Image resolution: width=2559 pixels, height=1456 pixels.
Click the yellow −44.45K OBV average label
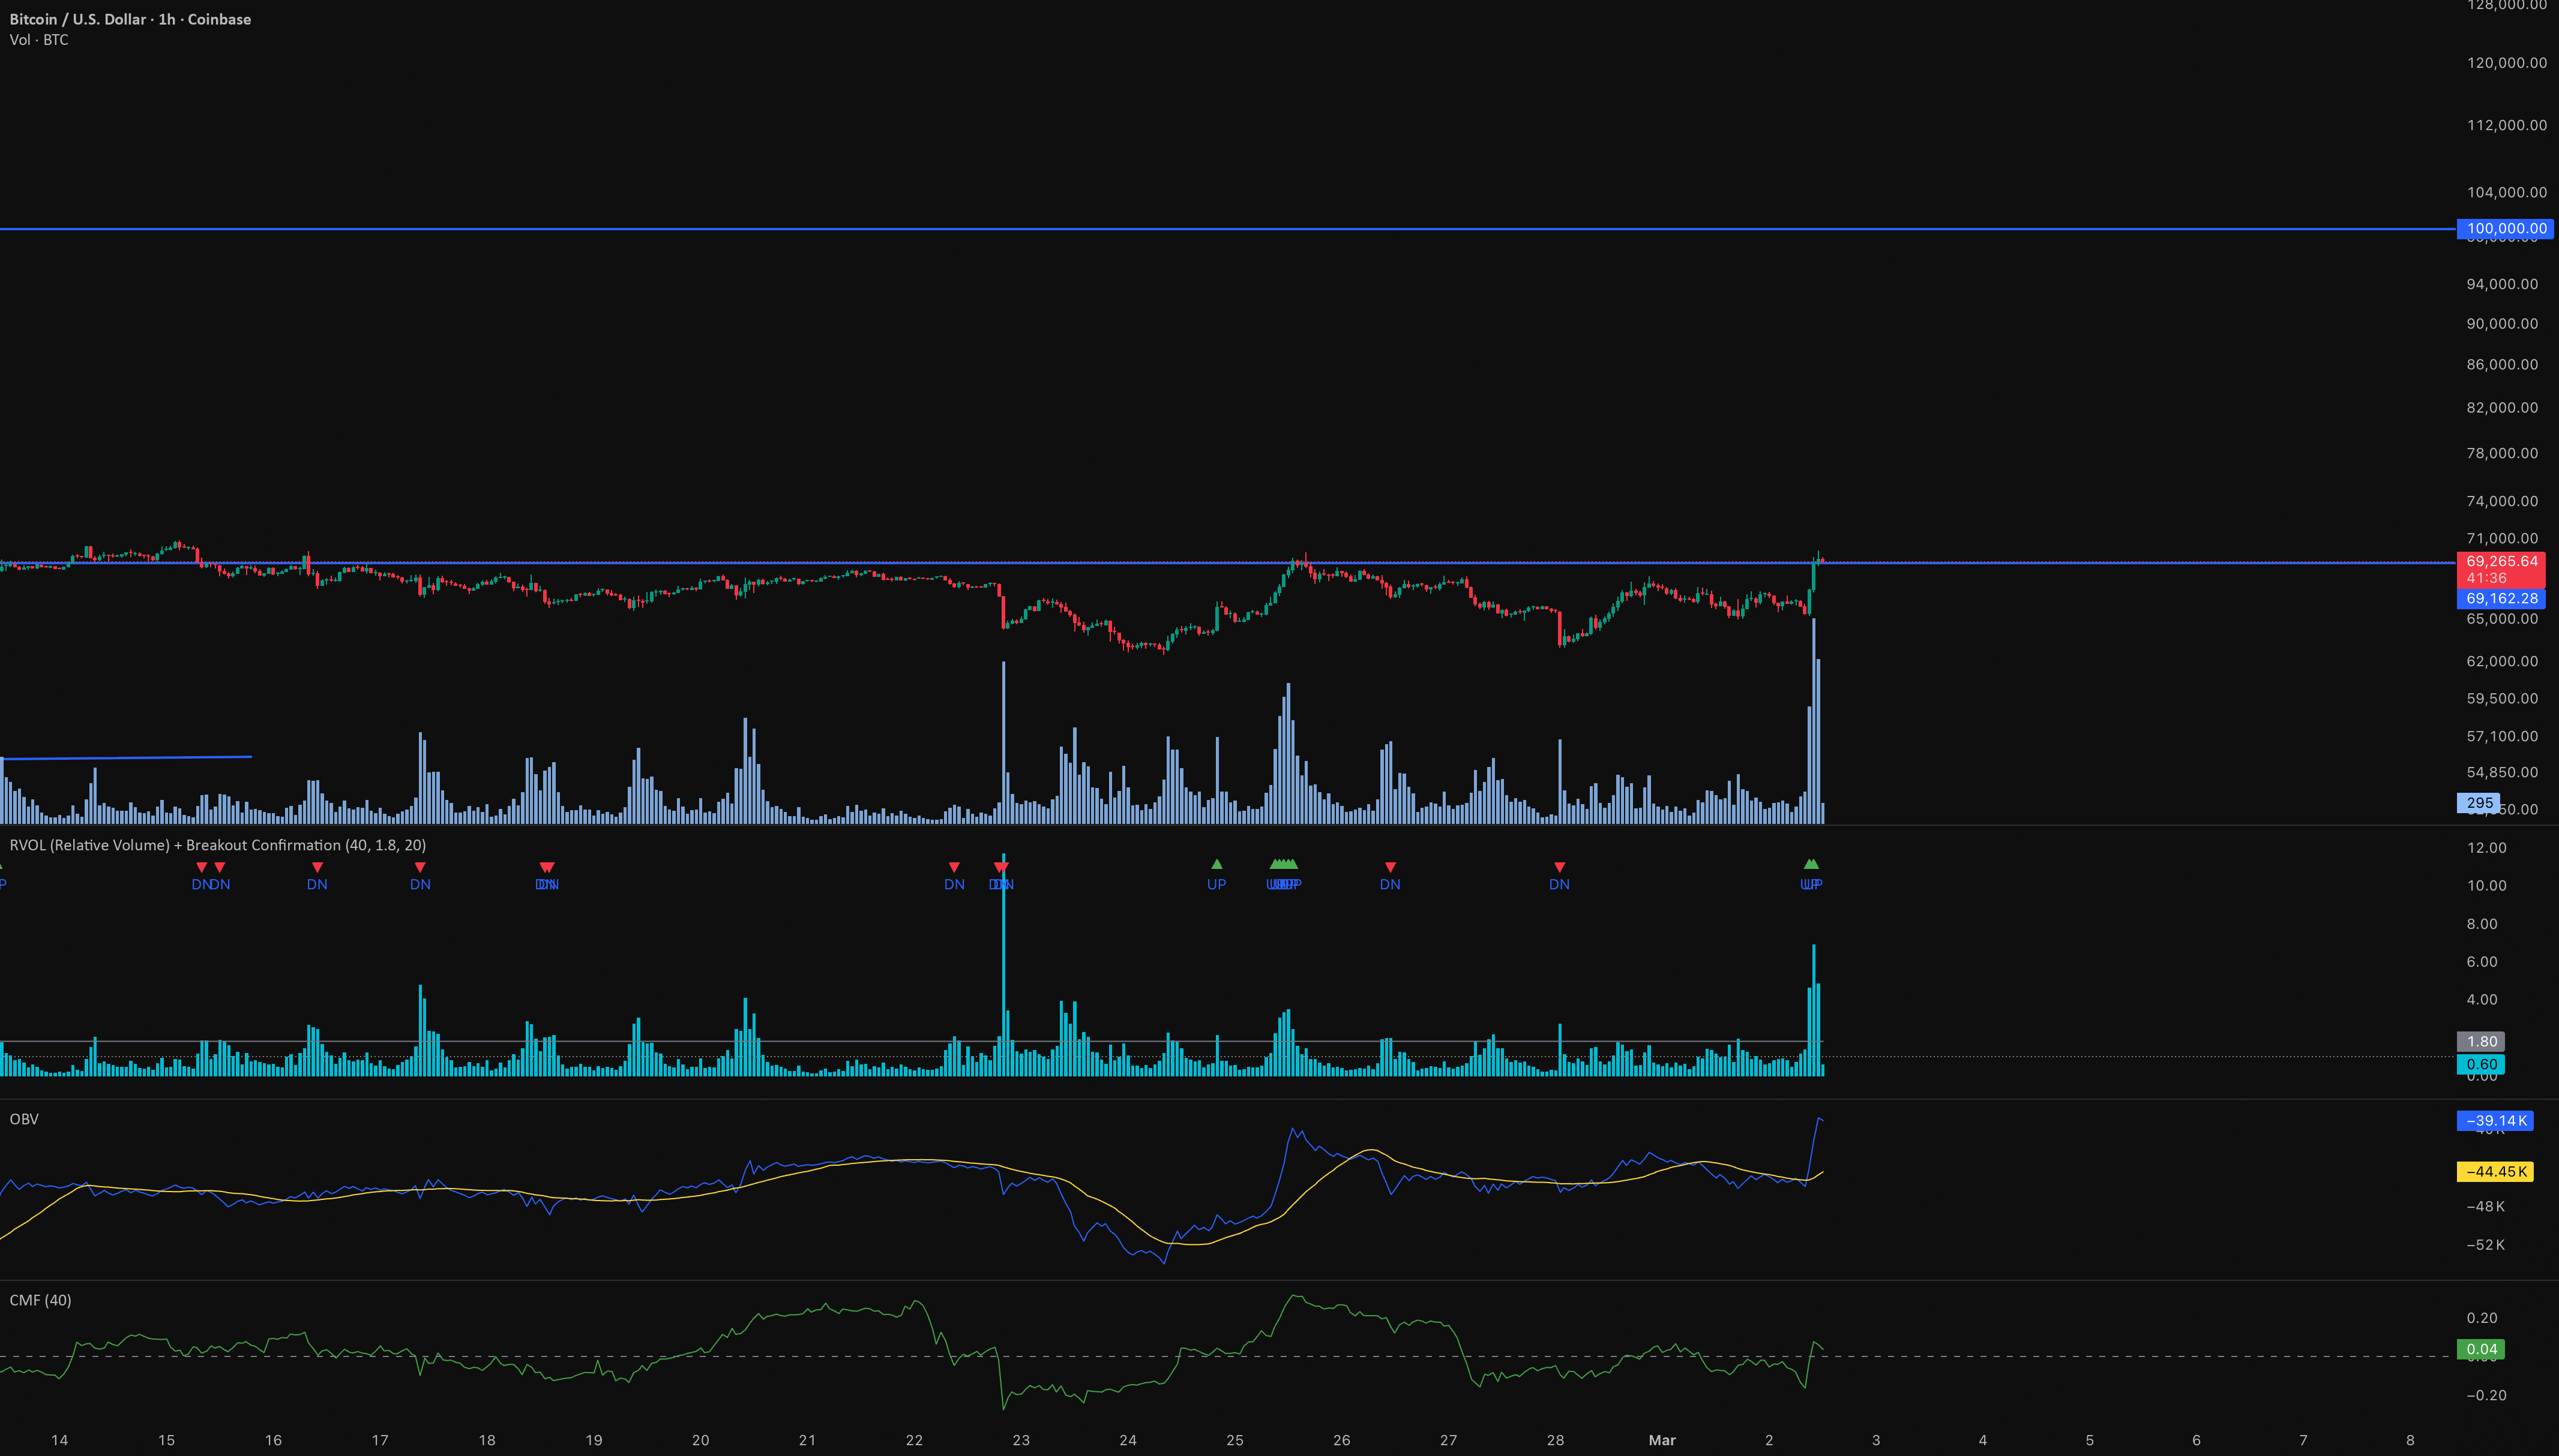(x=2495, y=1171)
